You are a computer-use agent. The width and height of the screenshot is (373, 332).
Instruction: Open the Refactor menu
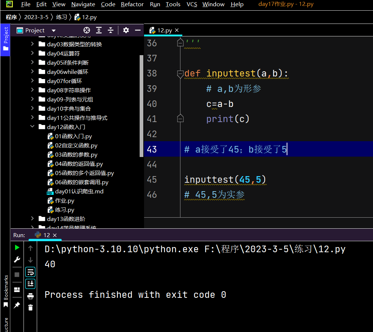click(x=132, y=4)
